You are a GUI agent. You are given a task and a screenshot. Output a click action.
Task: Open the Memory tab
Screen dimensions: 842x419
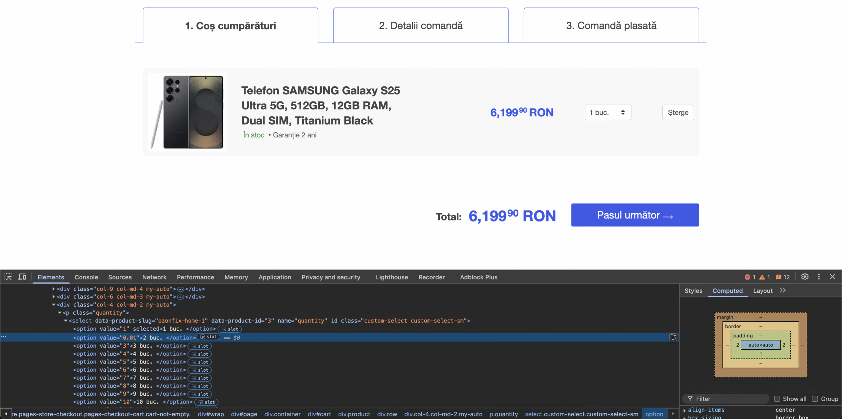tap(236, 277)
